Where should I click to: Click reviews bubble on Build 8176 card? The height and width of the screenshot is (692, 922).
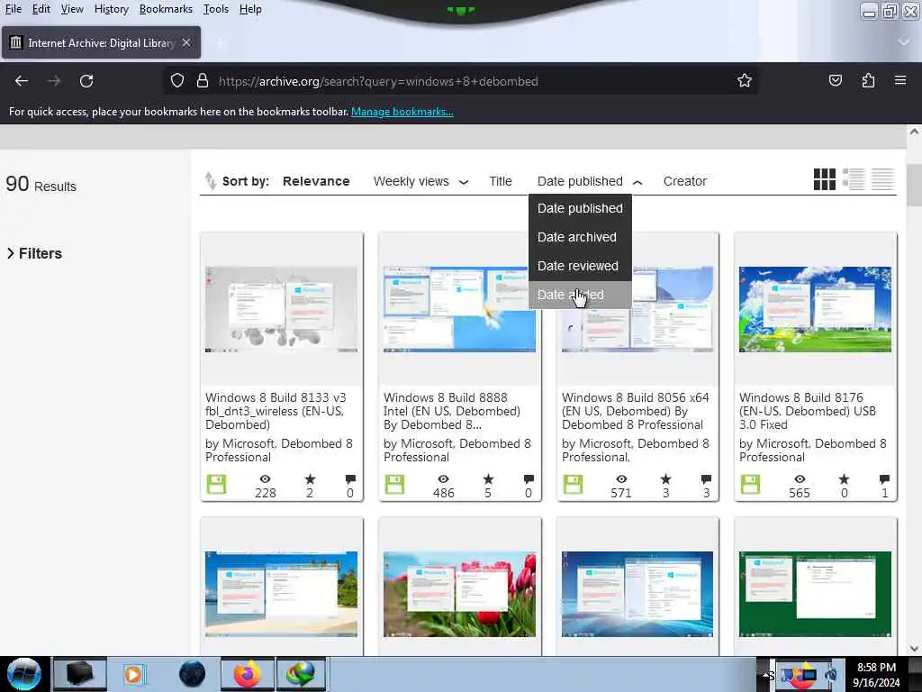884,479
